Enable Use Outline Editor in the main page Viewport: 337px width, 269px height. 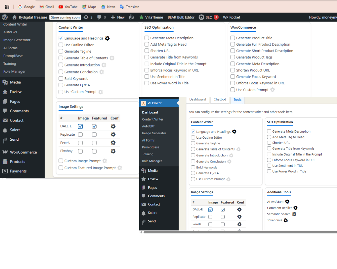(61, 45)
